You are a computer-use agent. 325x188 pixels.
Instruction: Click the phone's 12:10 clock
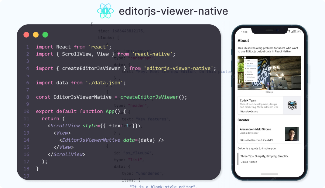244,32
